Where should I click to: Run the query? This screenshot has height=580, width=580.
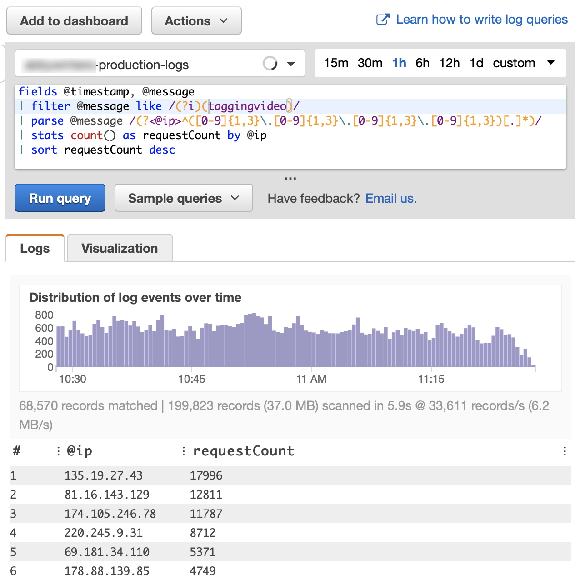tap(60, 198)
